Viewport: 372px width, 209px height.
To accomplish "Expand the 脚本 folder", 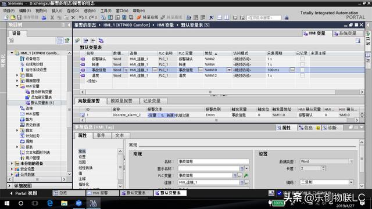I will pyautogui.click(x=17, y=130).
